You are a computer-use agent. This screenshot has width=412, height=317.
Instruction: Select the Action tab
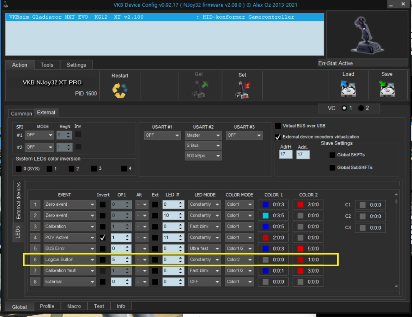coord(20,65)
